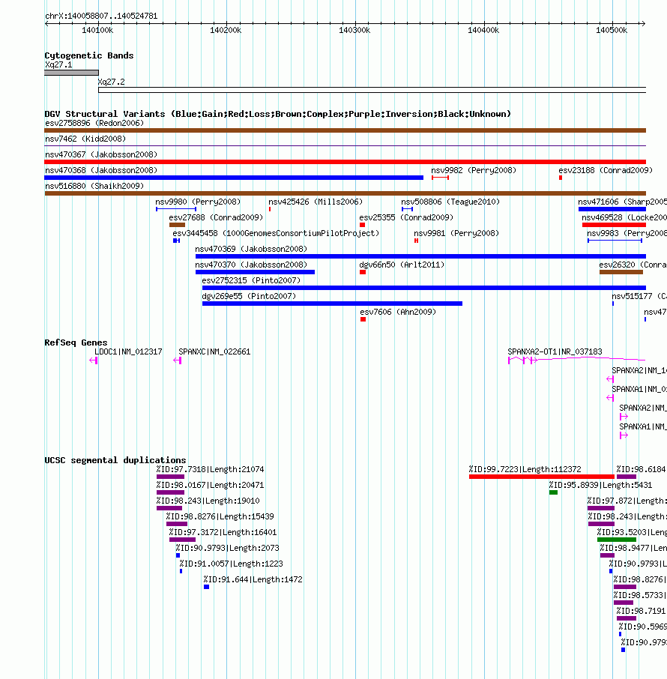Select the %ID:98.8276|Length:15439 purple bar
The width and height of the screenshot is (667, 679).
[x=177, y=524]
